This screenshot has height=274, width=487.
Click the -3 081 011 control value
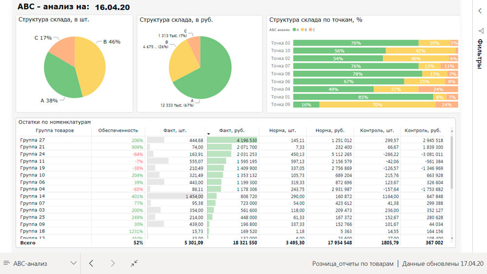(432, 155)
